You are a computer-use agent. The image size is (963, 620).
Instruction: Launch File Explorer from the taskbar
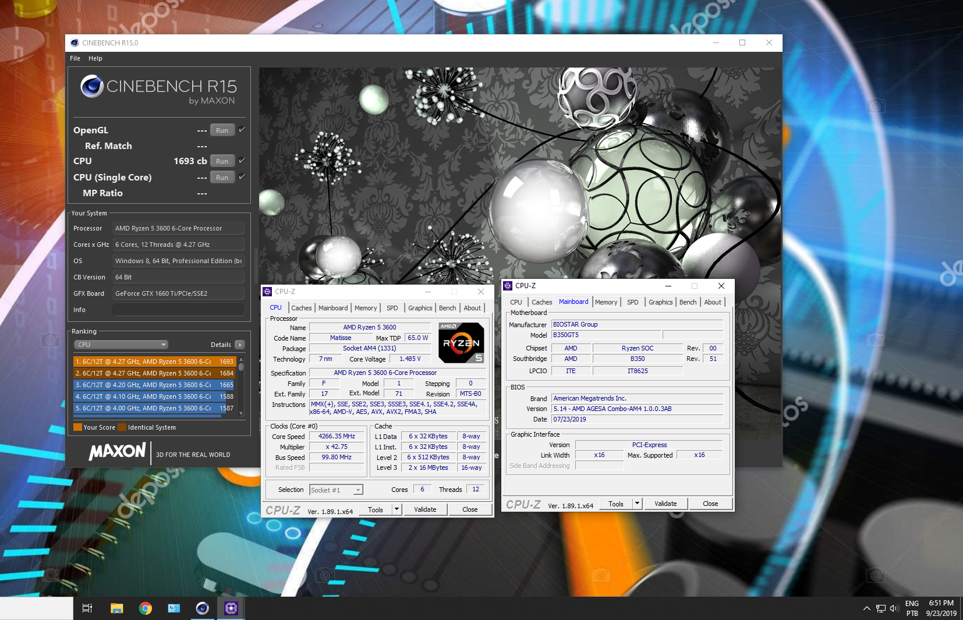116,608
